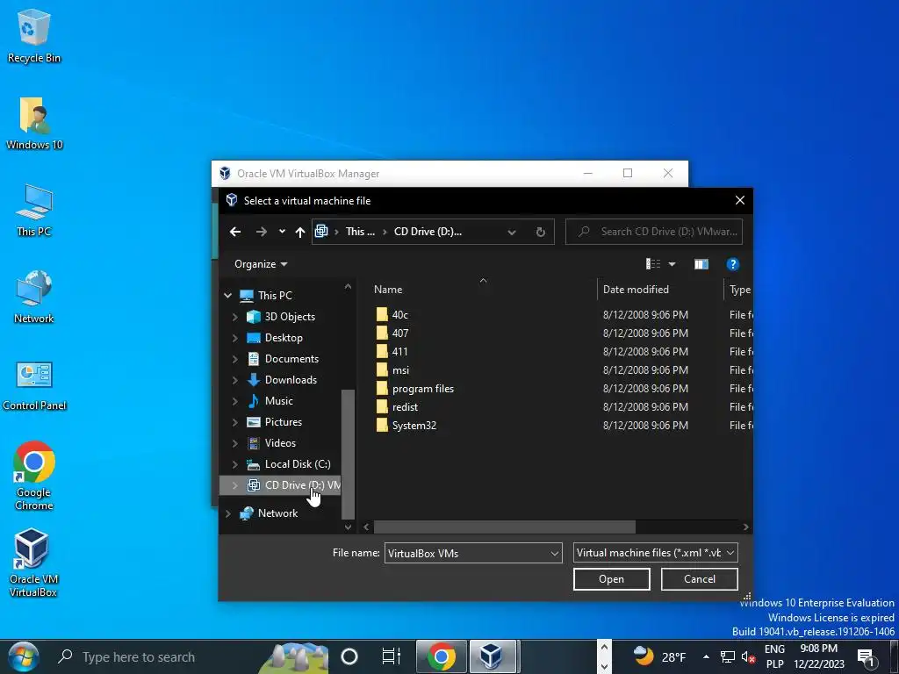Select the Control Panel desktop icon
The image size is (899, 674).
coord(34,385)
